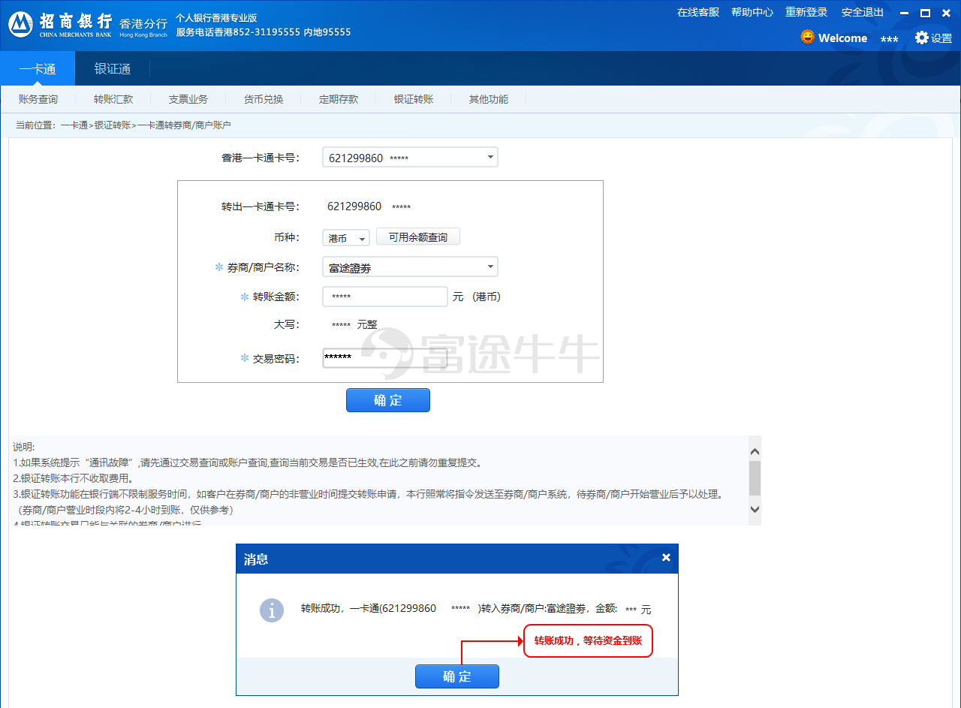Click the info icon in message dialog
The image size is (961, 708).
[272, 610]
